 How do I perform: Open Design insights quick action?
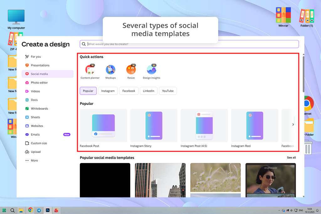coord(151,72)
